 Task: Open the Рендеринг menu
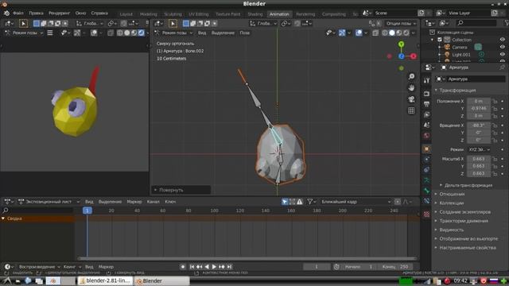coord(60,14)
